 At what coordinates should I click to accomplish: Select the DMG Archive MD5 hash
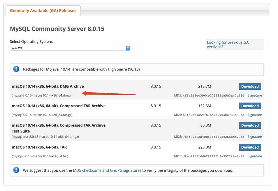[213, 95]
